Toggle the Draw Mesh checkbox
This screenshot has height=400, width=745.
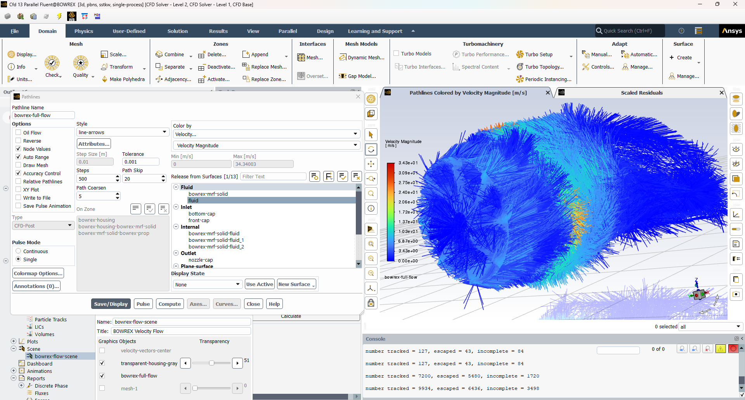point(18,165)
